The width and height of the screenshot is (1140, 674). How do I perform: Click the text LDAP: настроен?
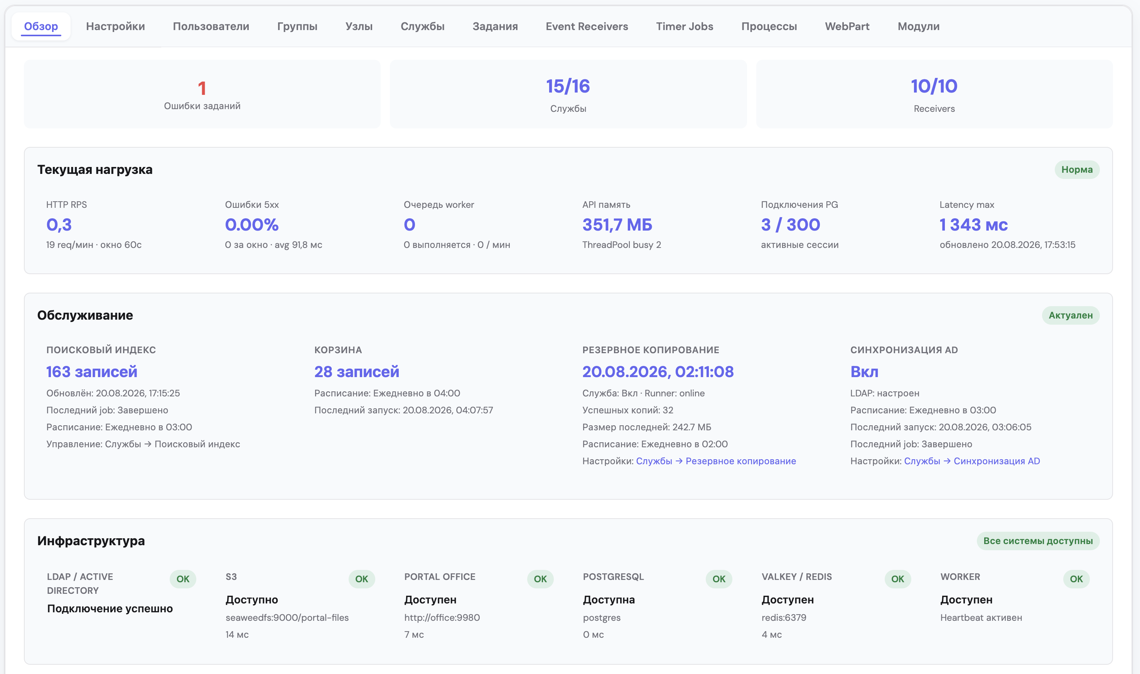point(885,393)
